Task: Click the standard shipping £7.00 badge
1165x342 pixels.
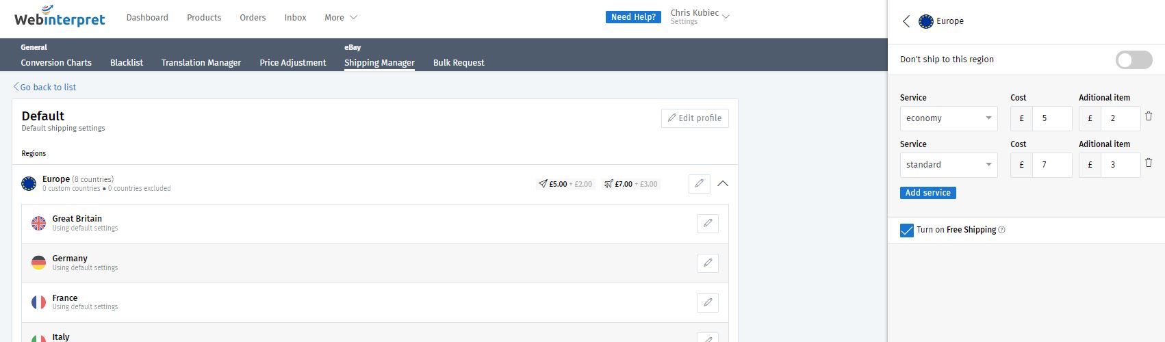Action: 630,184
